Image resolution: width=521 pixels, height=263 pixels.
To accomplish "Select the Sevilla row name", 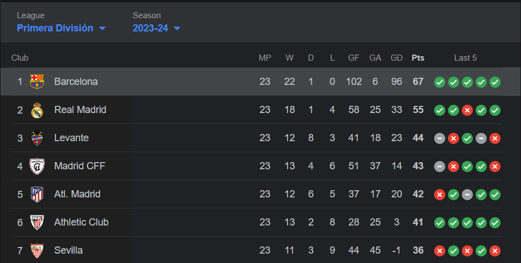I will pyautogui.click(x=69, y=250).
